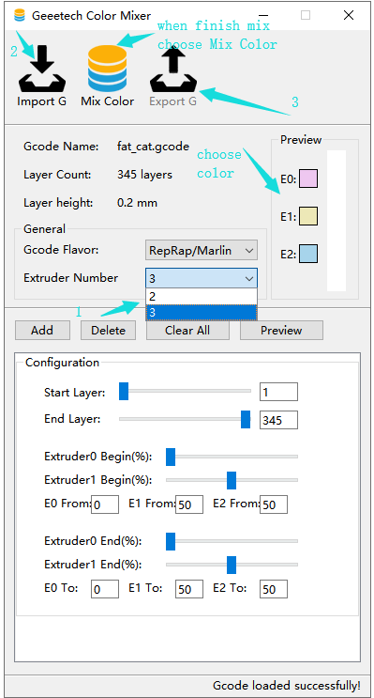Click the End Layer slider handle
This screenshot has height=698, width=374.
pyautogui.click(x=246, y=419)
